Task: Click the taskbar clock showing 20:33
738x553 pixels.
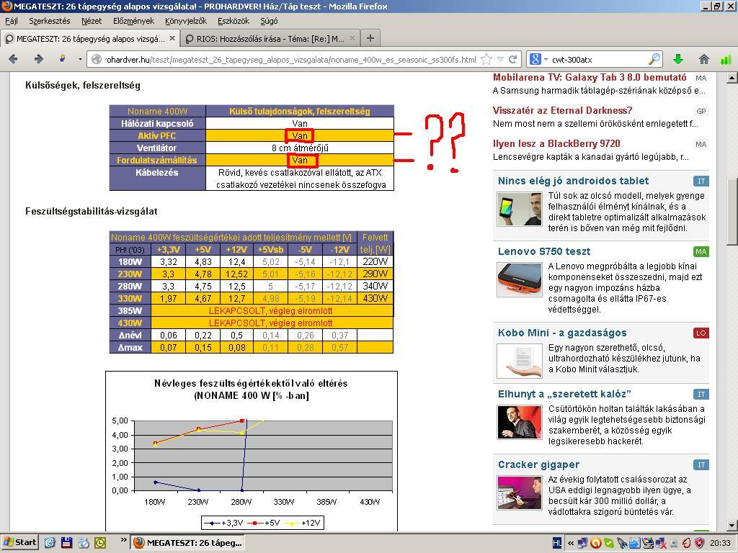Action: 721,543
